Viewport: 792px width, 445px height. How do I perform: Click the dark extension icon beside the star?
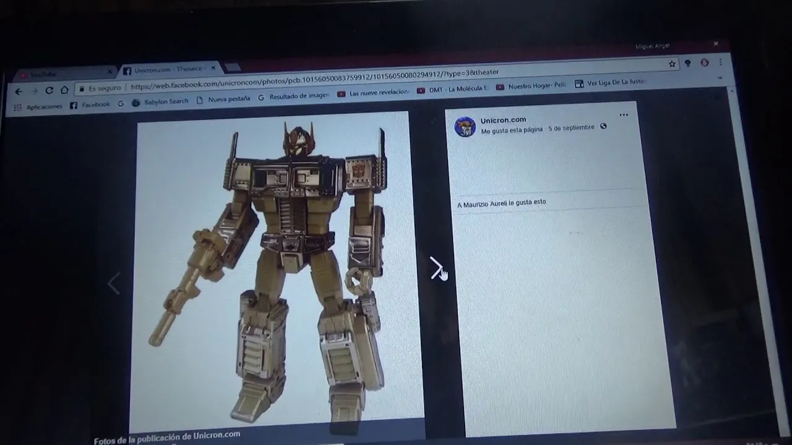click(x=687, y=63)
